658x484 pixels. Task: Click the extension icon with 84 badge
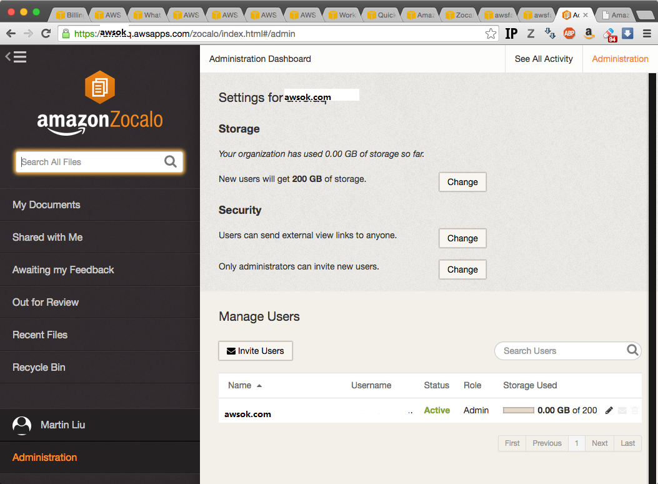(x=609, y=35)
